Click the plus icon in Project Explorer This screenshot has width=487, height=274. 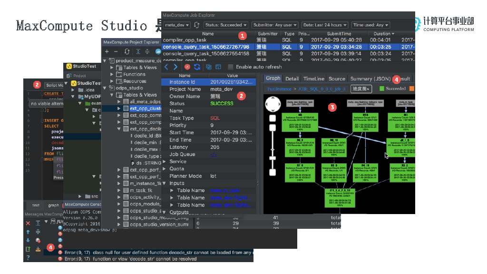tap(107, 51)
